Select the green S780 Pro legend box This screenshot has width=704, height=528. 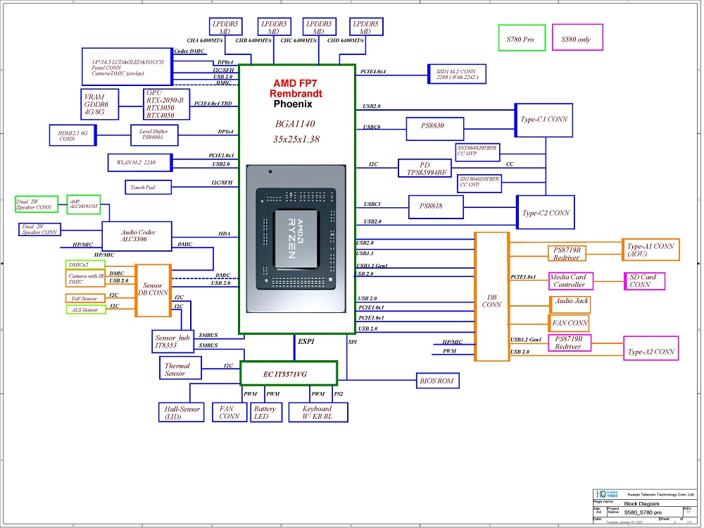pos(520,39)
